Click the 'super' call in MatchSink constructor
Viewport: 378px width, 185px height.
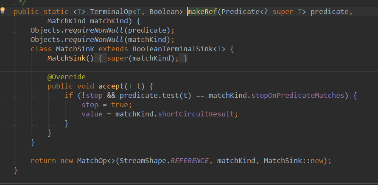click(x=118, y=58)
